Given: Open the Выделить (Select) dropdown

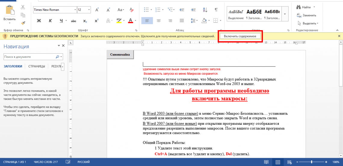Looking at the screenshot, I should pos(308,23).
